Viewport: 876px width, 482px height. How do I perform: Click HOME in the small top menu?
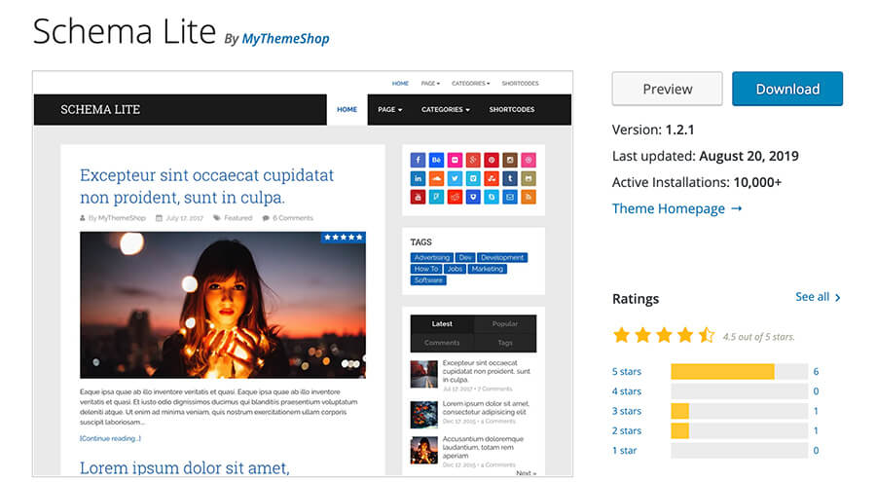tap(400, 84)
